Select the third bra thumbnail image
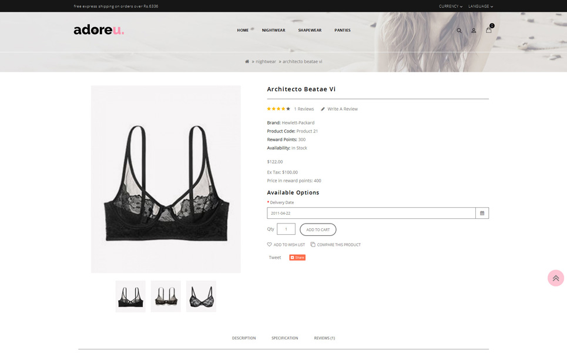Viewport: 567px width, 353px height. point(201,296)
